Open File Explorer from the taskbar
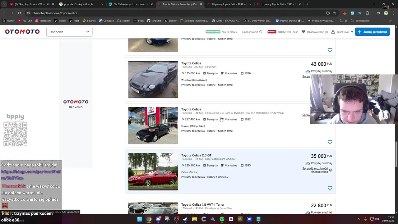Viewport: 398px width, 224px height. pyautogui.click(x=195, y=219)
